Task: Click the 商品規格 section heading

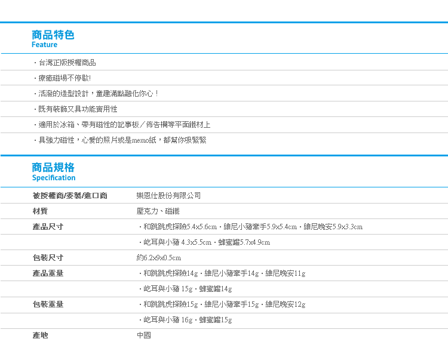Action: 53,167
